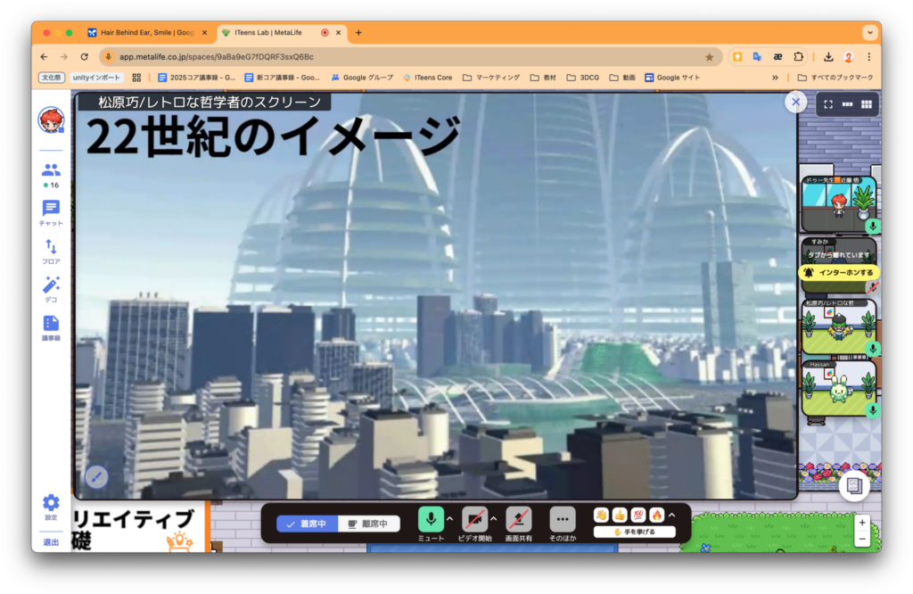
Task: Open the チャット chat panel
Action: 51,213
